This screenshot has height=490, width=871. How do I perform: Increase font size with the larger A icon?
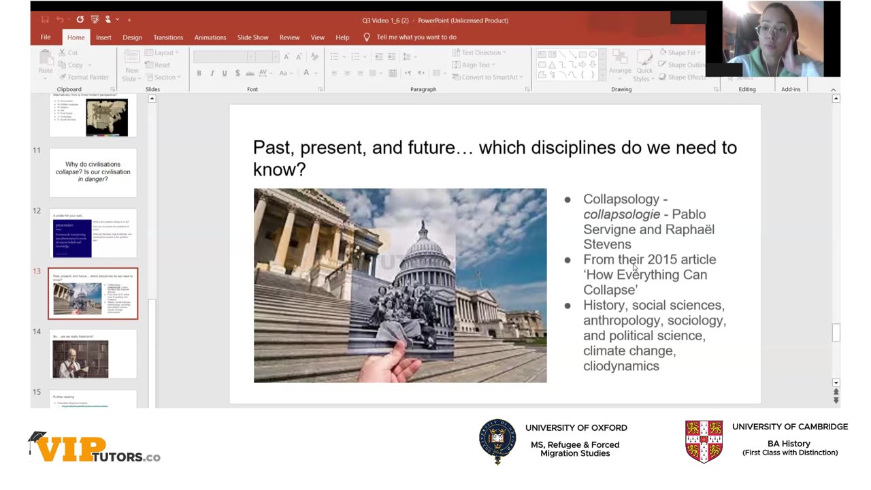[x=287, y=56]
